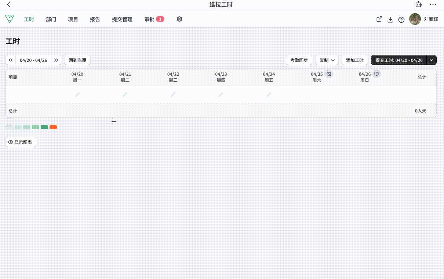Screen dimensions: 444x279
Task: Click the lightest green legend swatch
Action: click(x=9, y=127)
